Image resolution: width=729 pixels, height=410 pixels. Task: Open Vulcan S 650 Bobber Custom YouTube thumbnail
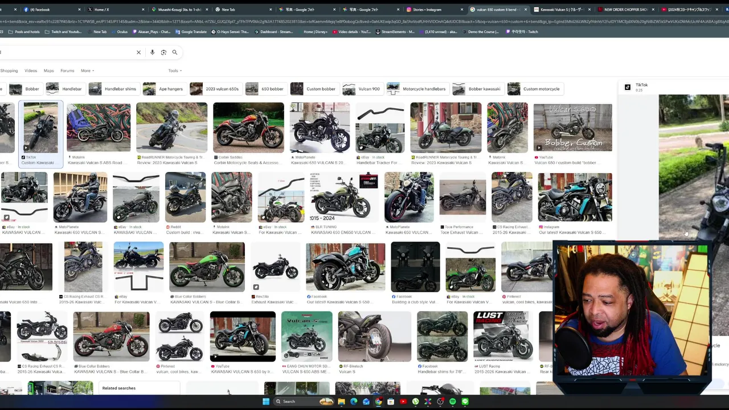573,128
